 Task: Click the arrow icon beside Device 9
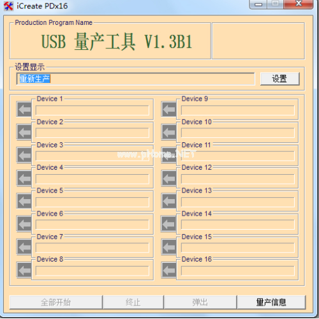[x=169, y=109]
